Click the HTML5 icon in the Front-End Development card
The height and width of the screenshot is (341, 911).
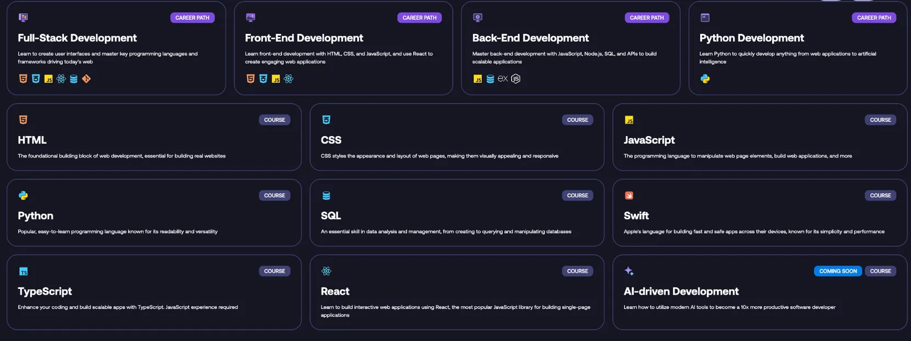click(x=250, y=79)
